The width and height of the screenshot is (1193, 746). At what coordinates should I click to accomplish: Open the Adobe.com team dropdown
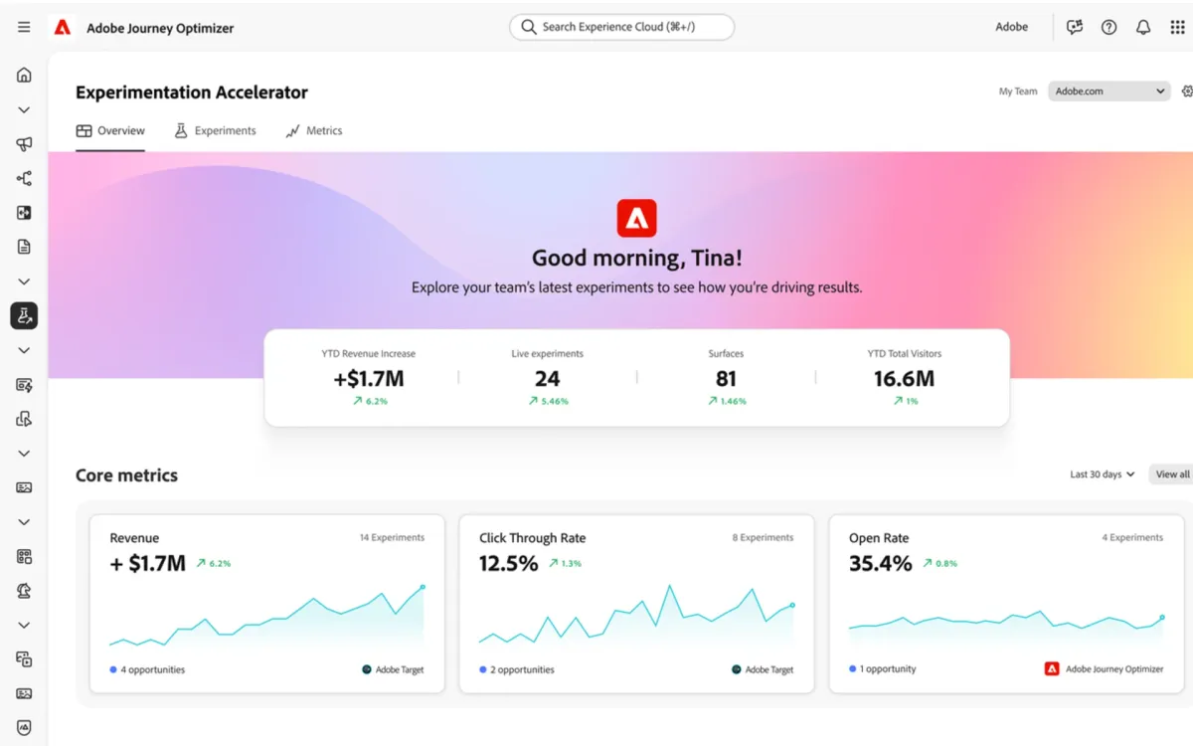tap(1108, 91)
